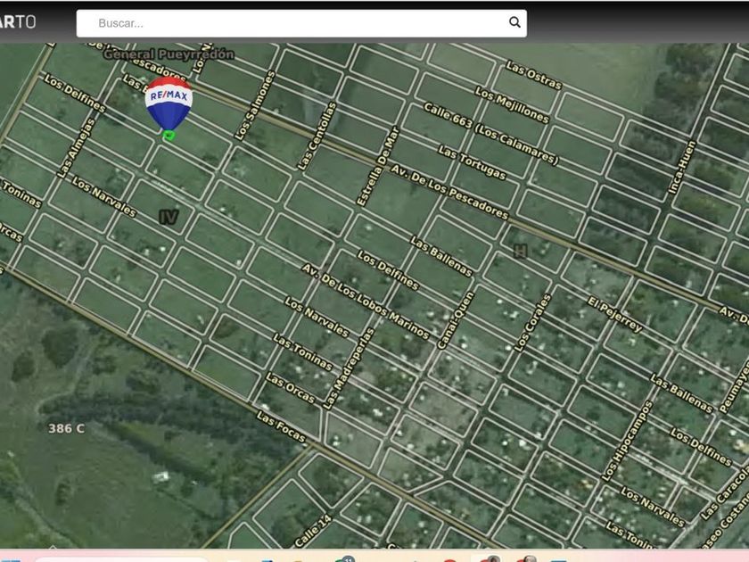Select the RE/MAX balloon map marker
Viewport: 749px width, 562px height.
(x=169, y=103)
